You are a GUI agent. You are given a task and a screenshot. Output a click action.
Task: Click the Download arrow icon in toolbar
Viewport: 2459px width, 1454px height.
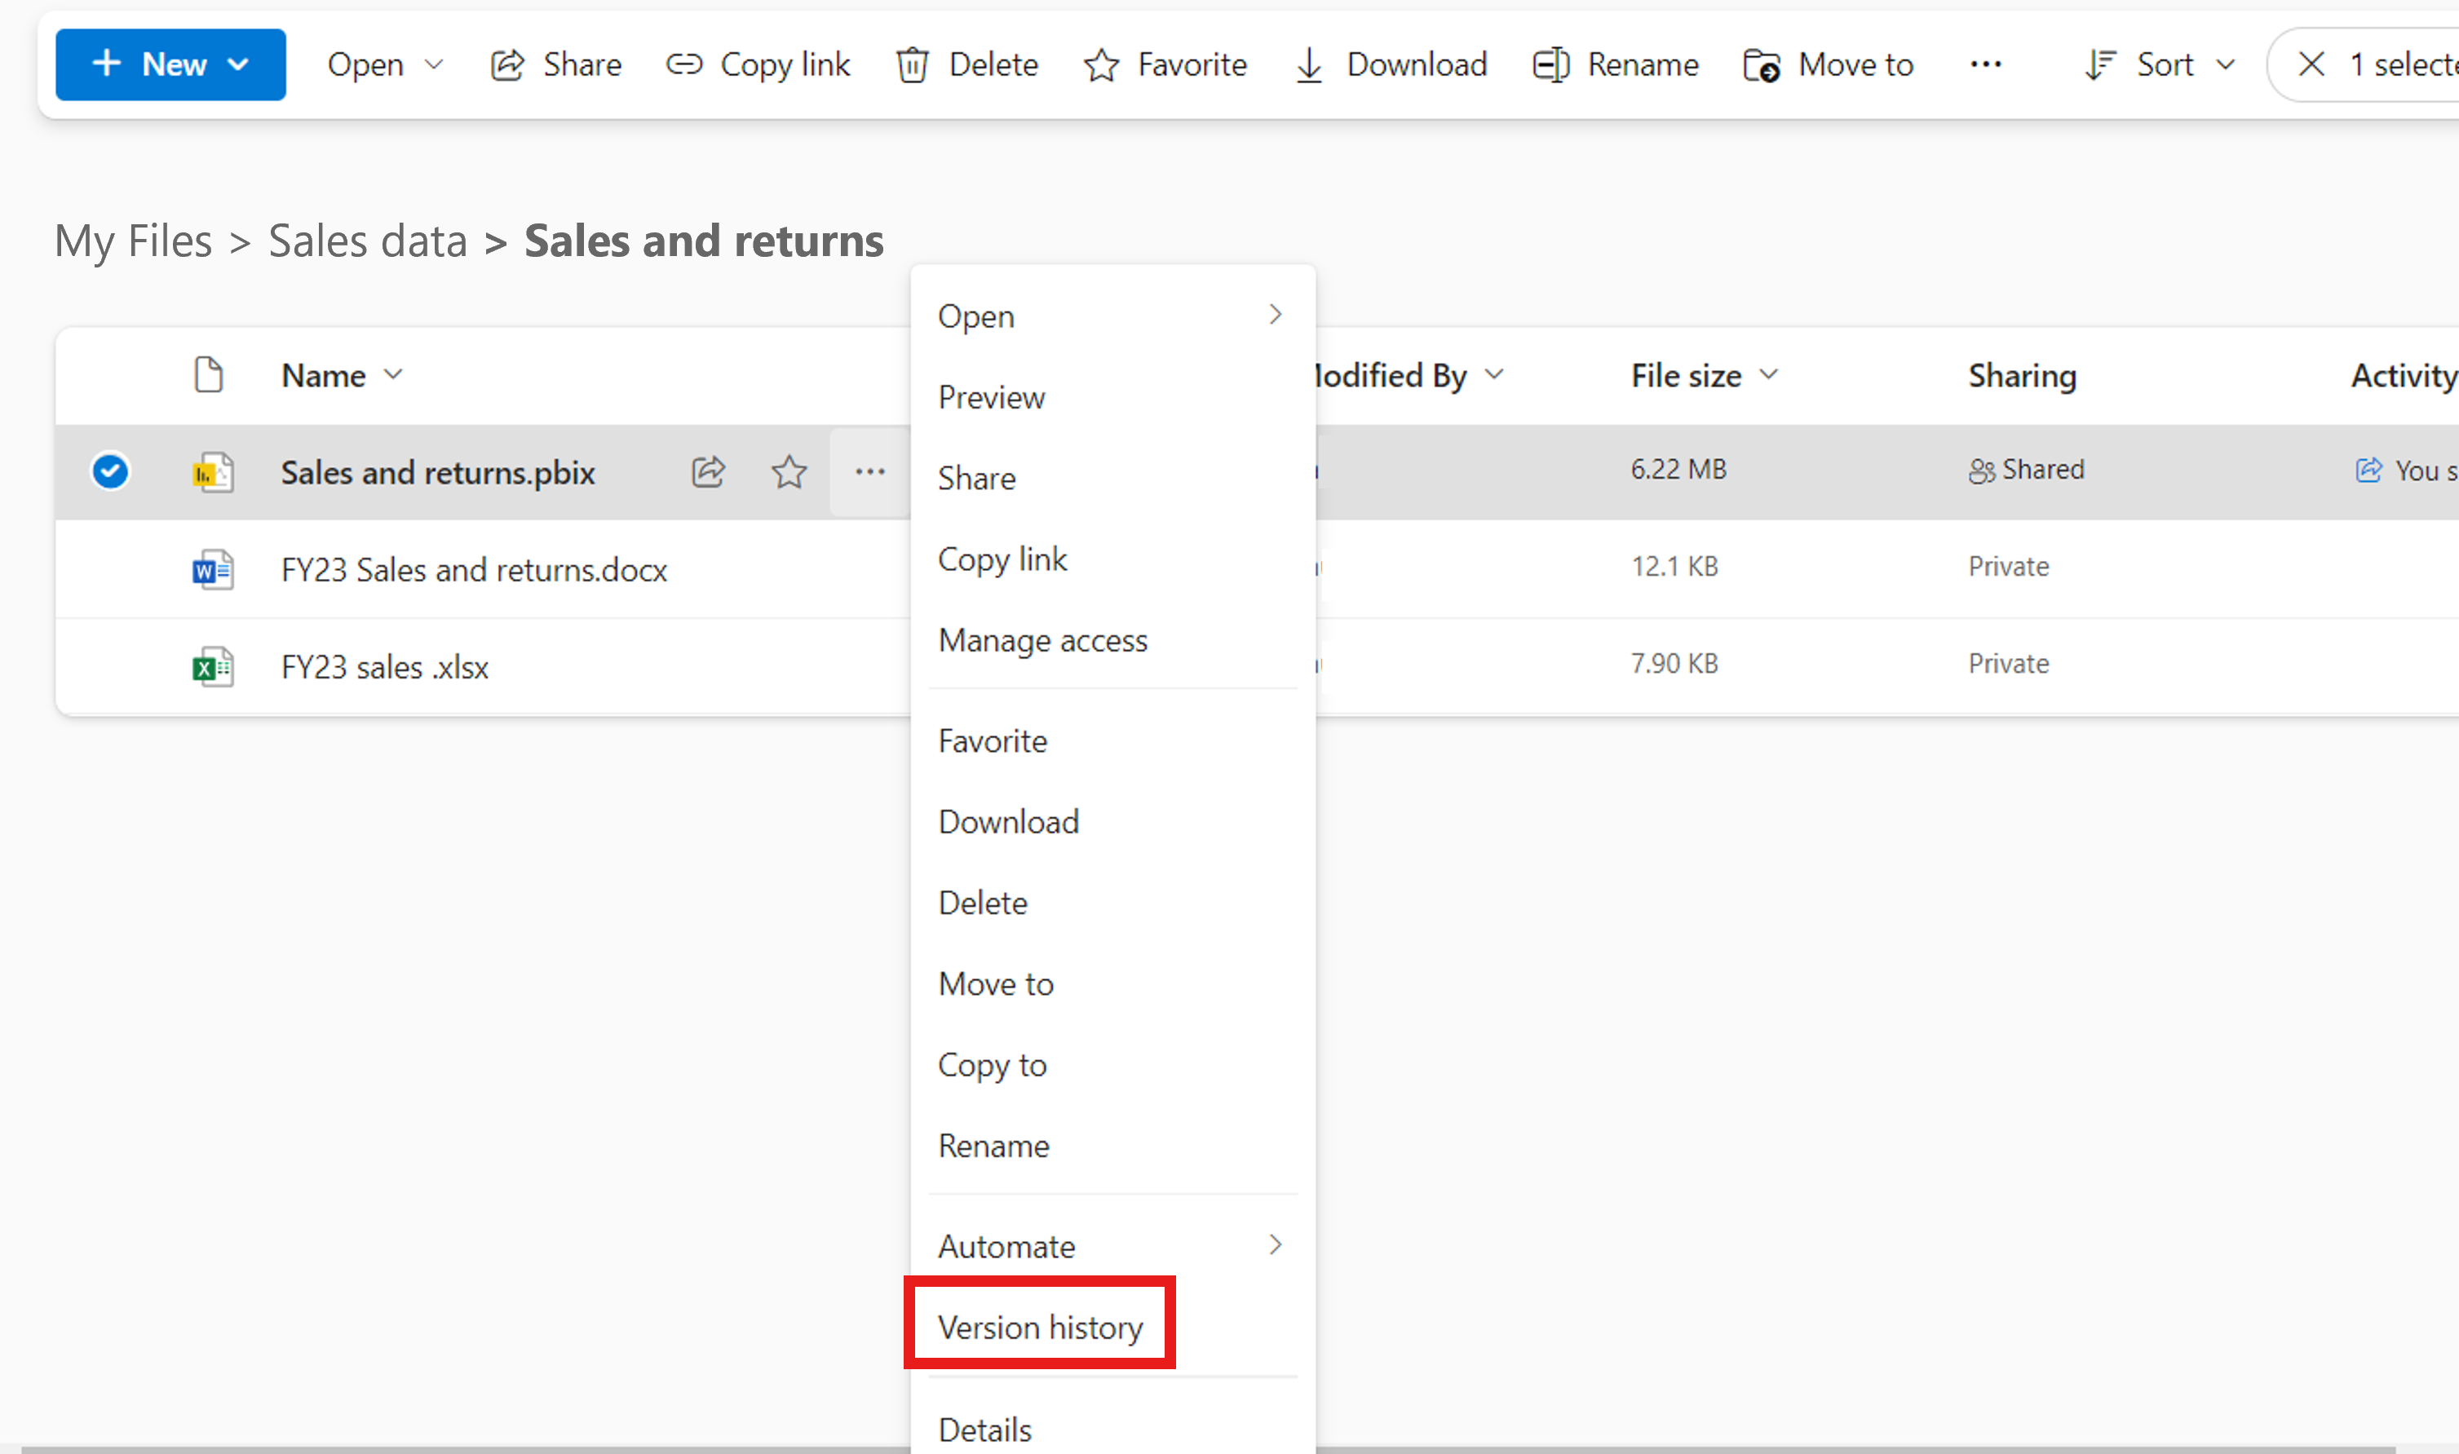tap(1309, 64)
